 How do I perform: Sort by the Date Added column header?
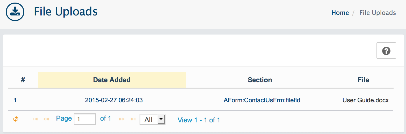(x=112, y=80)
